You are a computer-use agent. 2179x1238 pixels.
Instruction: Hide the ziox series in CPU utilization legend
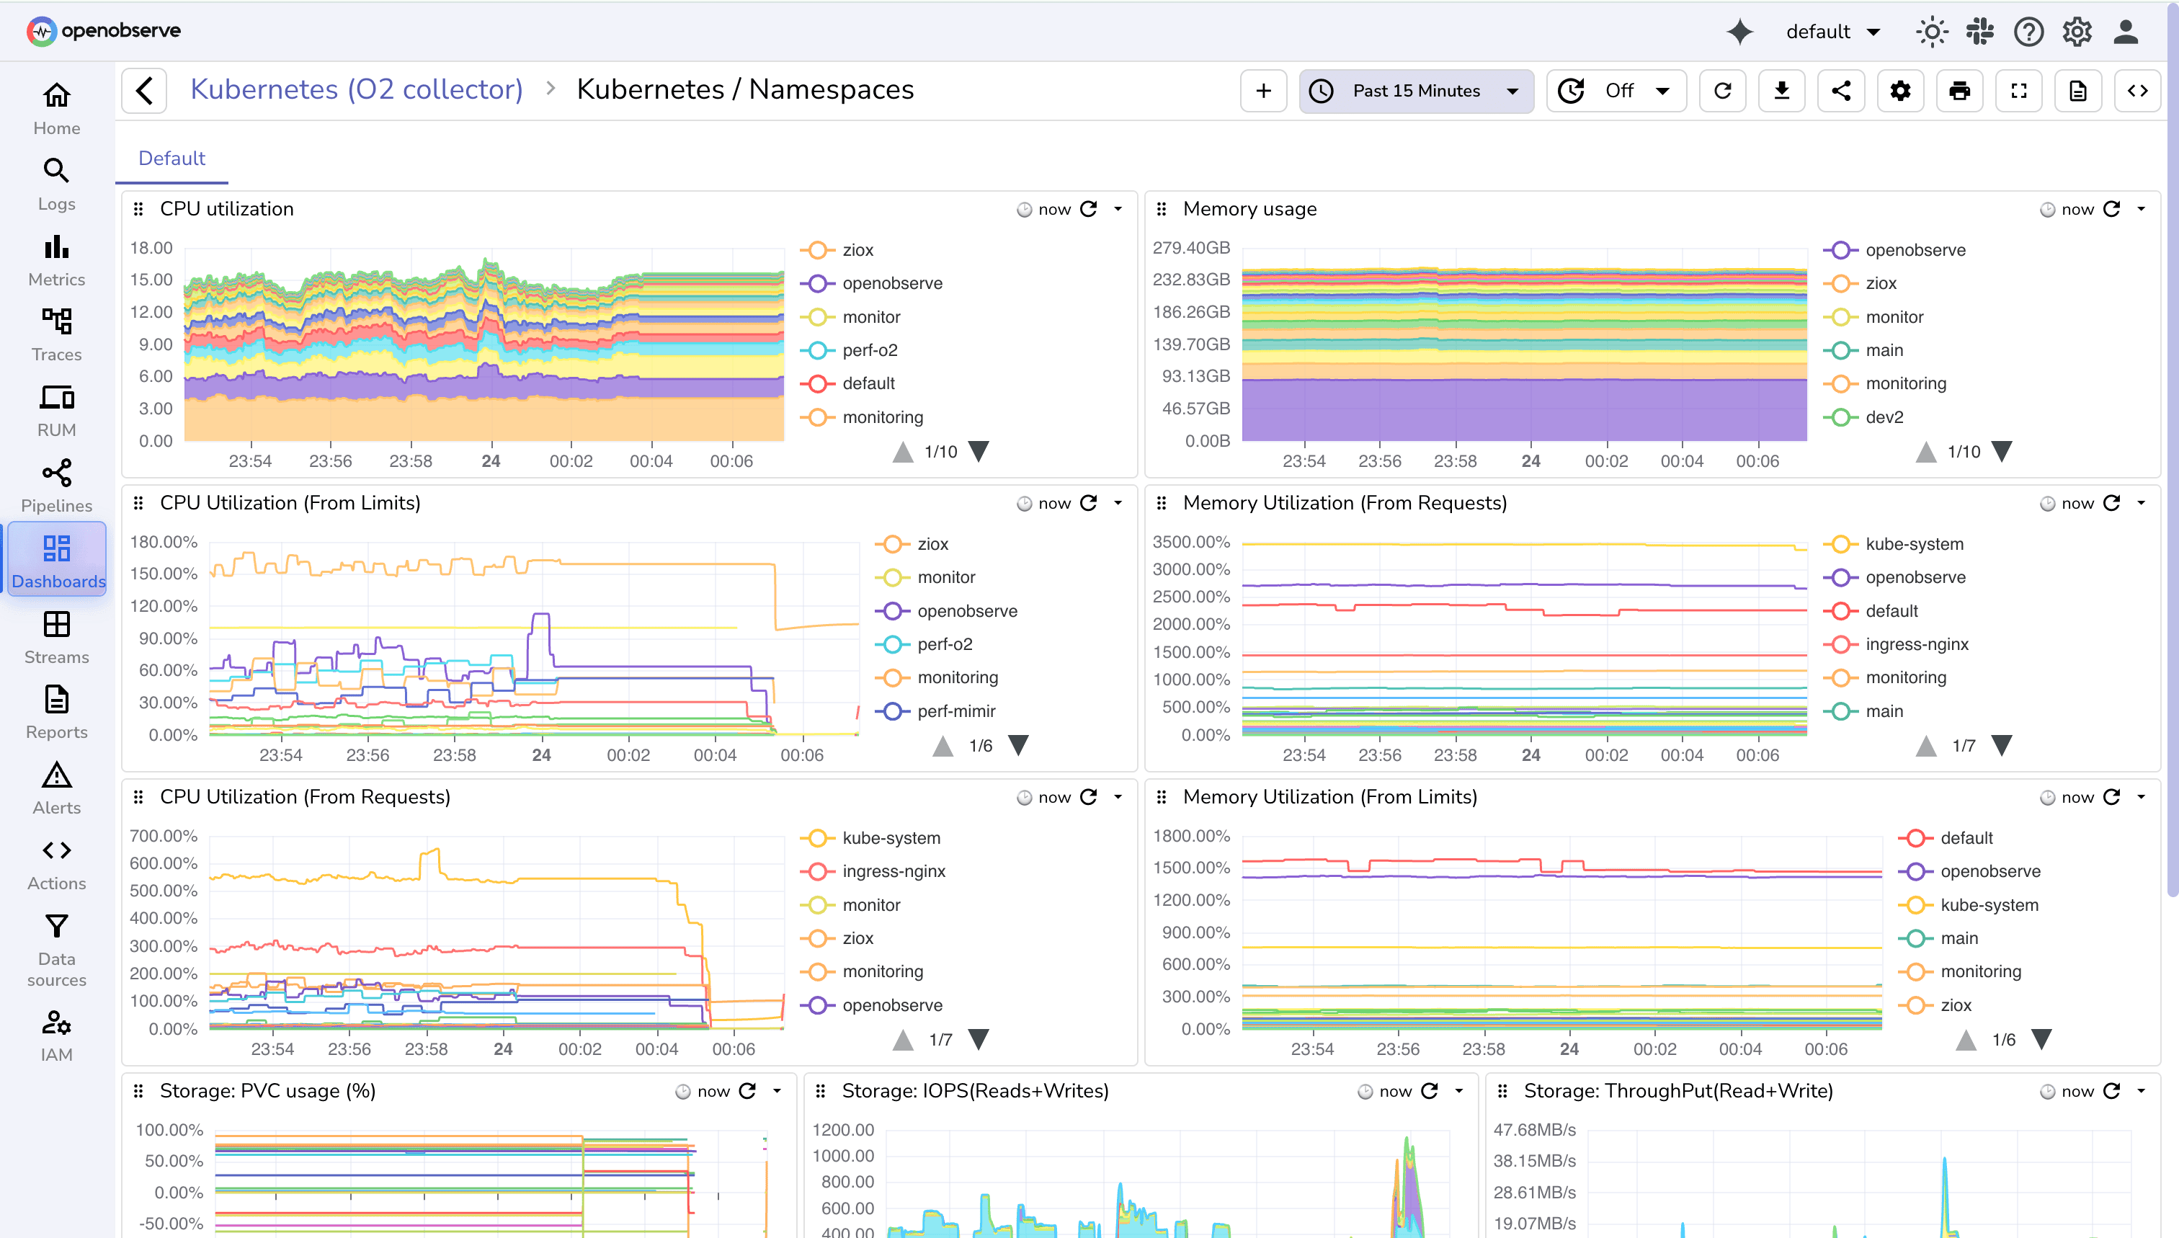(857, 249)
